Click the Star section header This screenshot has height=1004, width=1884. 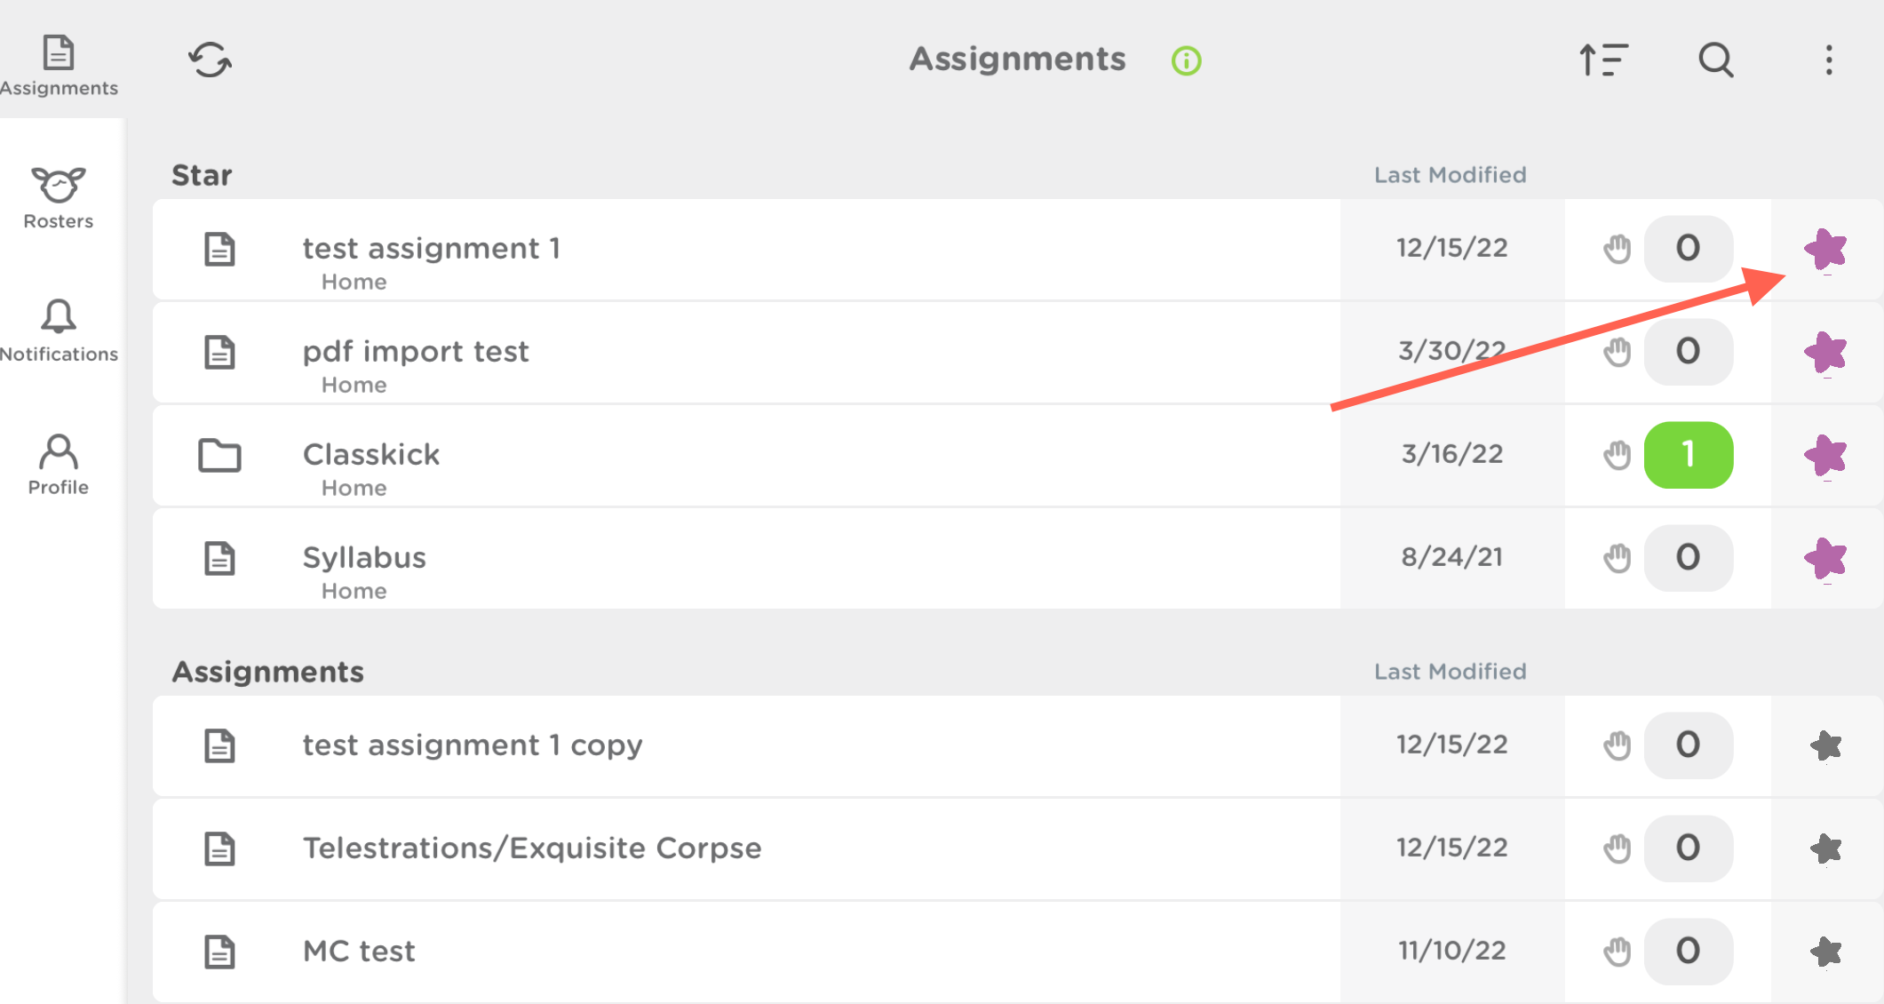click(202, 174)
